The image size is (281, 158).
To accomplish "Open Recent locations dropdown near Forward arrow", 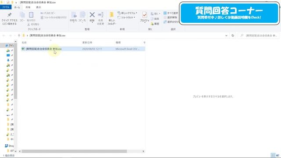I will (14, 36).
